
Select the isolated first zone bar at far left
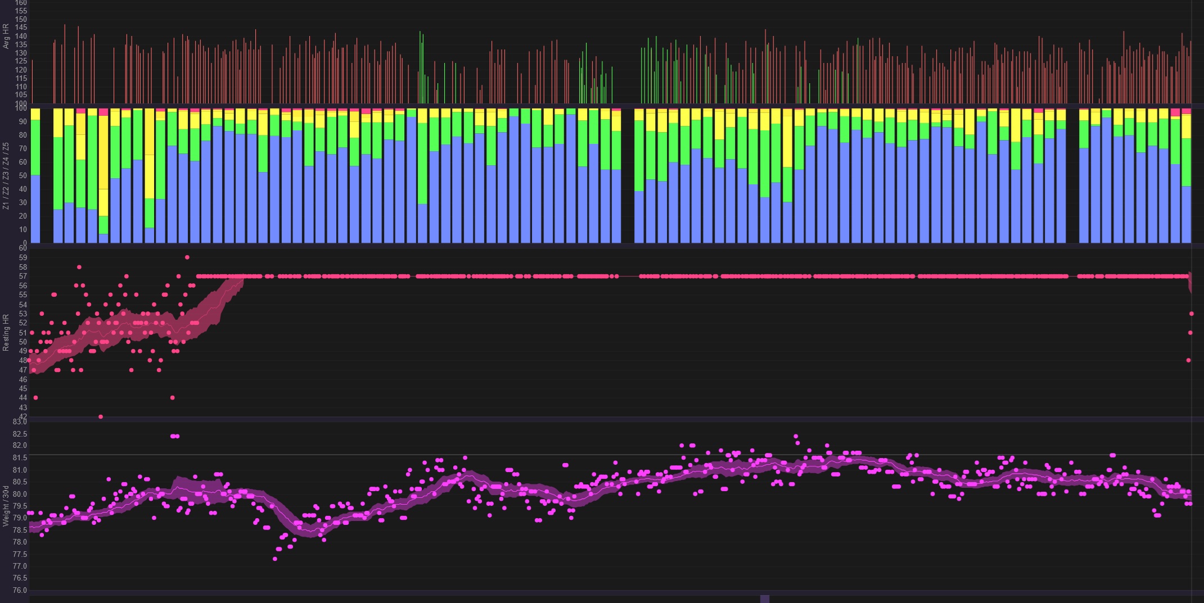pyautogui.click(x=35, y=176)
